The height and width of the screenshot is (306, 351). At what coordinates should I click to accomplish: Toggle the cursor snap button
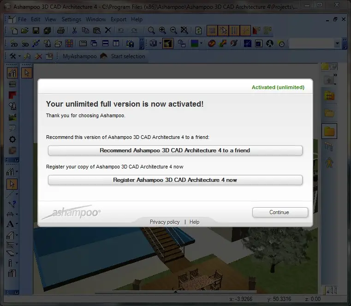coord(223,30)
